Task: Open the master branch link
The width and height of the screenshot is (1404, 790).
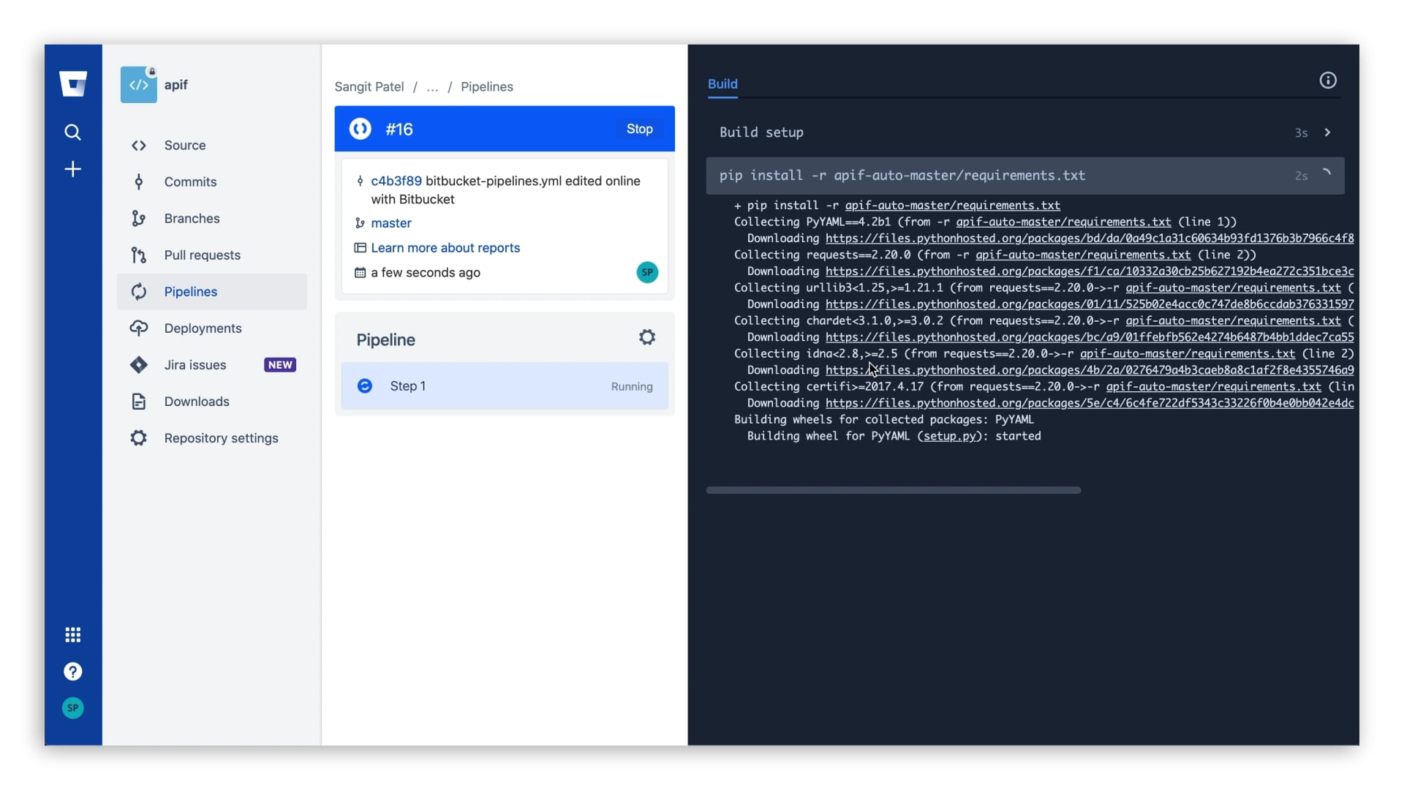Action: tap(391, 223)
